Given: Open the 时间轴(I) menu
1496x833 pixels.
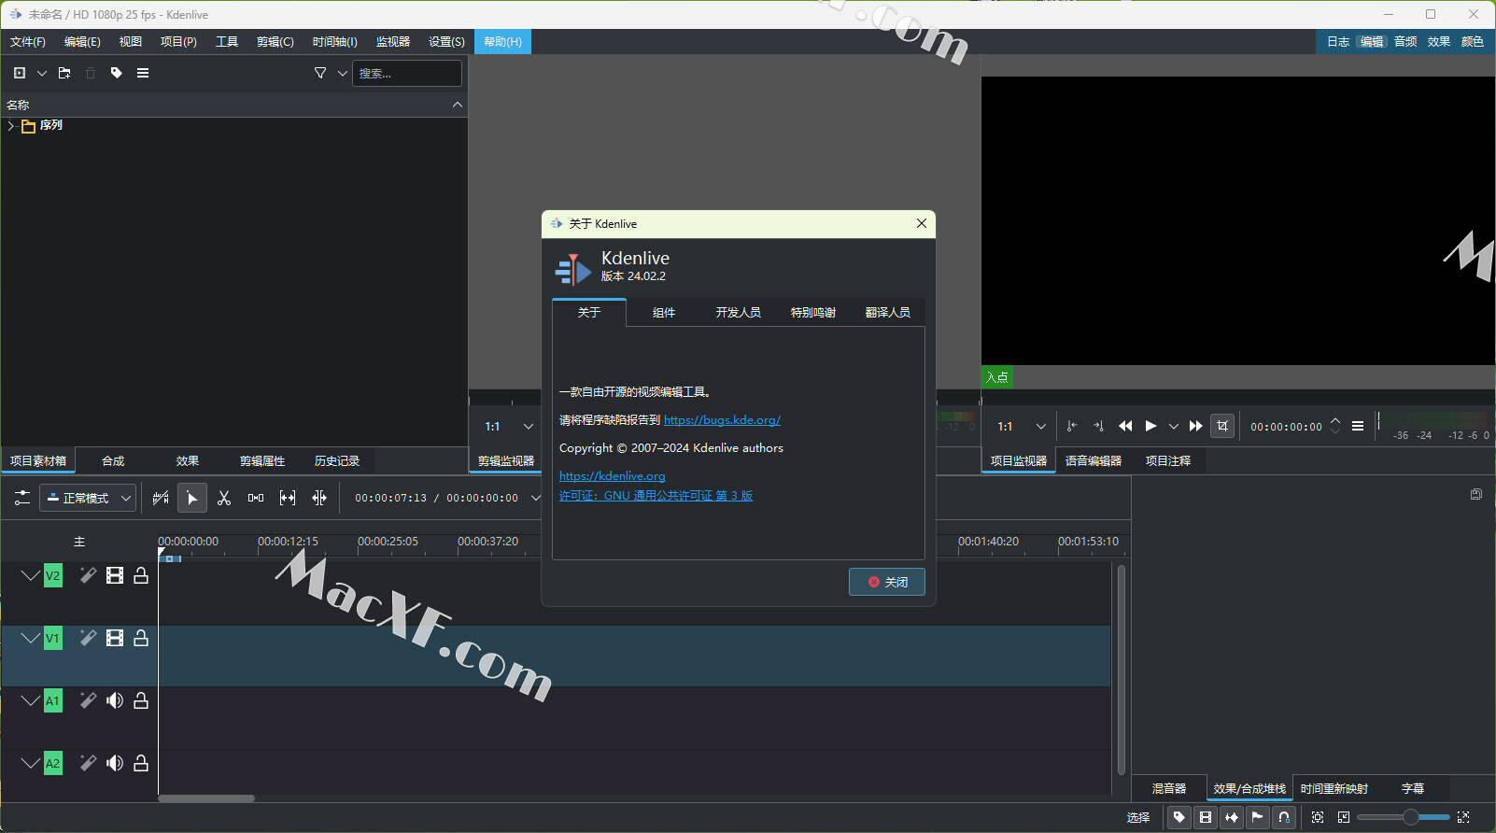Looking at the screenshot, I should (x=335, y=42).
